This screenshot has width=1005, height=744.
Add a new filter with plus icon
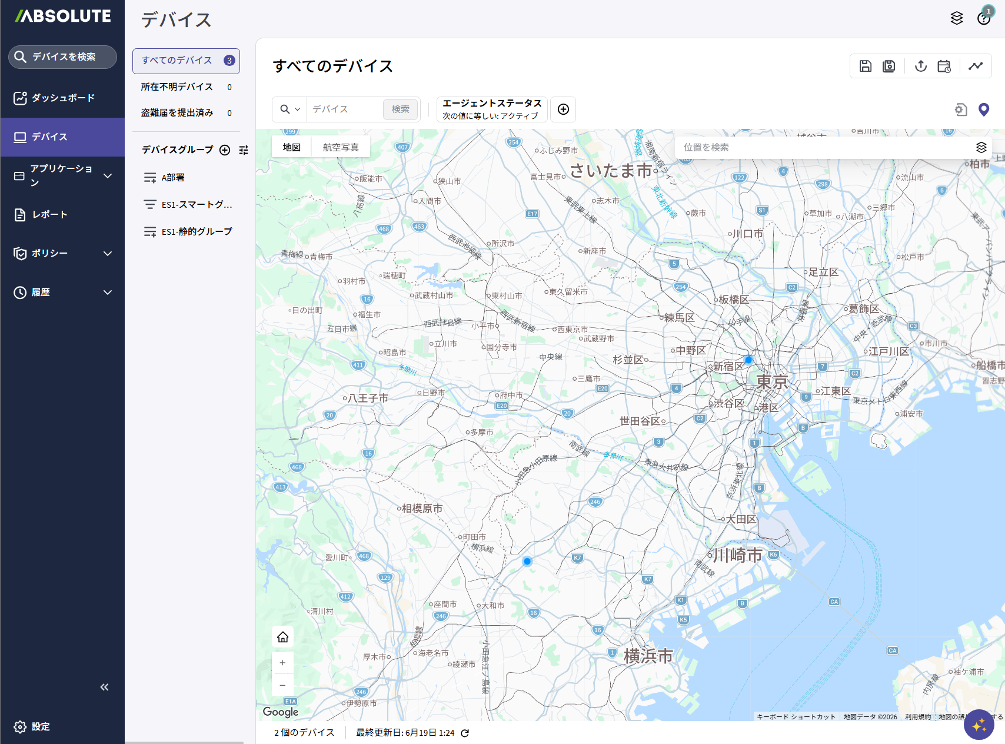coord(563,109)
